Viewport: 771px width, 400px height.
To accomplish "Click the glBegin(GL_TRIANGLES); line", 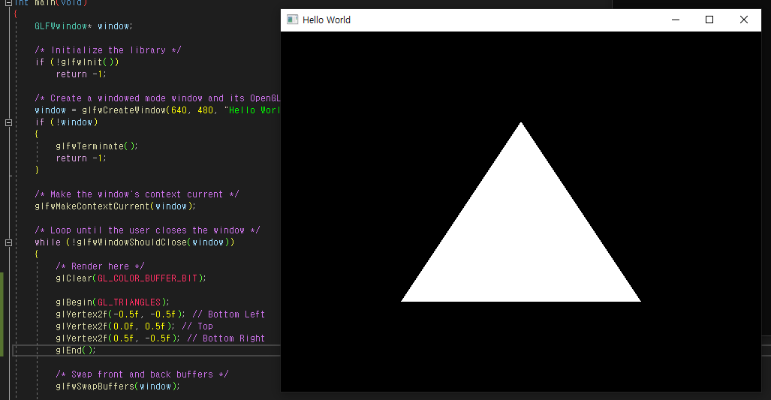I will pos(113,302).
